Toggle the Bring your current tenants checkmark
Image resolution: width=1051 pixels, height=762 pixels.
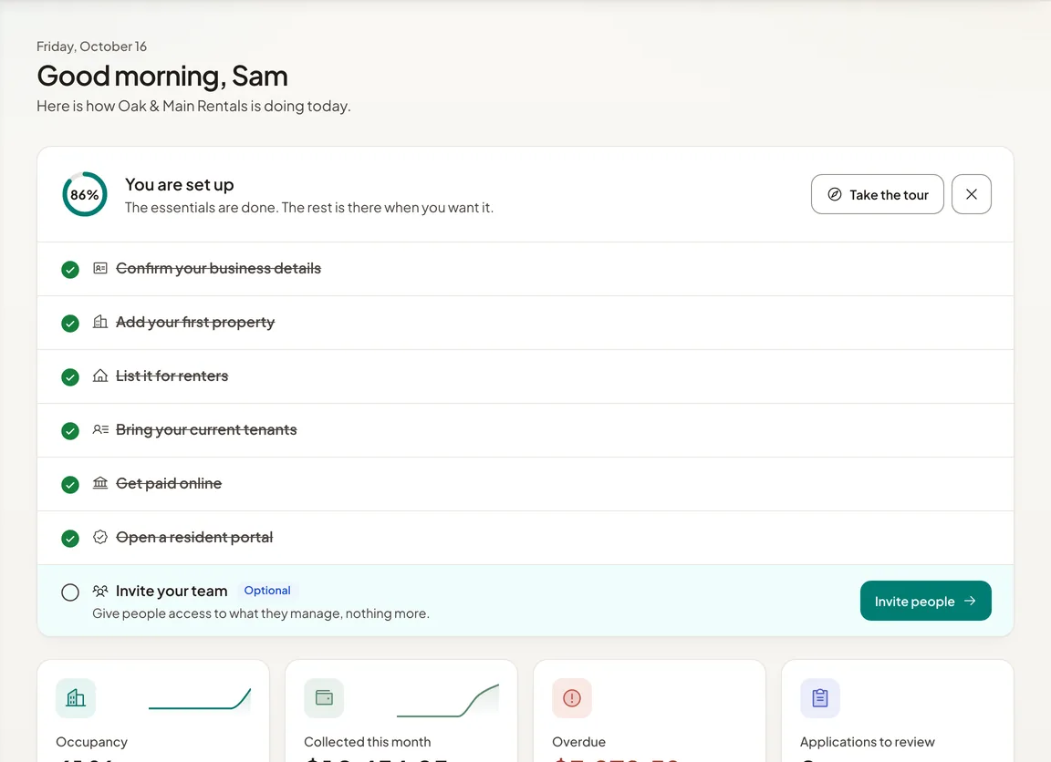click(x=69, y=430)
